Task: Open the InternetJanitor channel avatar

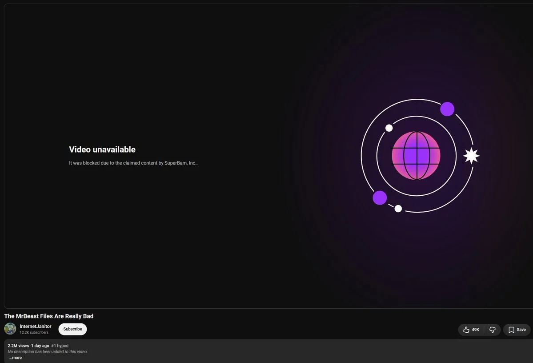Action: 10,329
